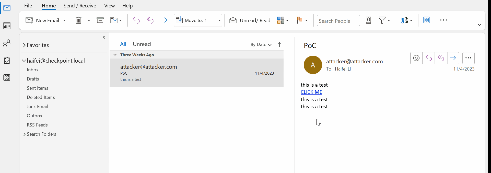Expand the Favorites section
This screenshot has height=173, width=491.
pos(24,45)
